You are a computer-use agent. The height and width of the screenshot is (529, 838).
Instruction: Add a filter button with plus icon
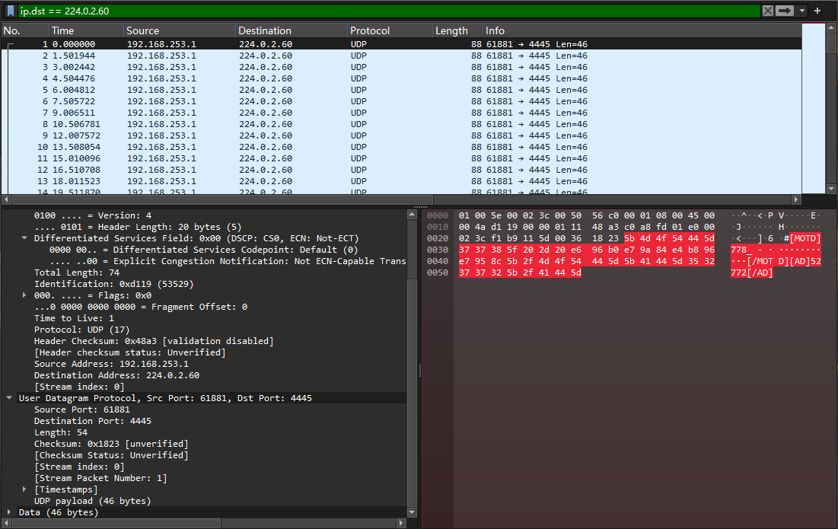(x=817, y=11)
